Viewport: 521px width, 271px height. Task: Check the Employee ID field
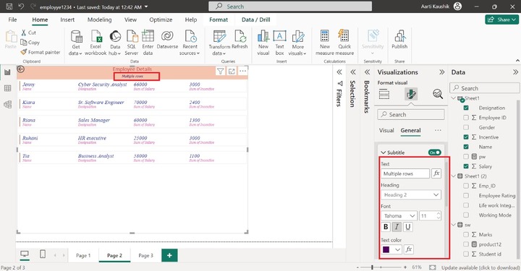[x=466, y=117]
